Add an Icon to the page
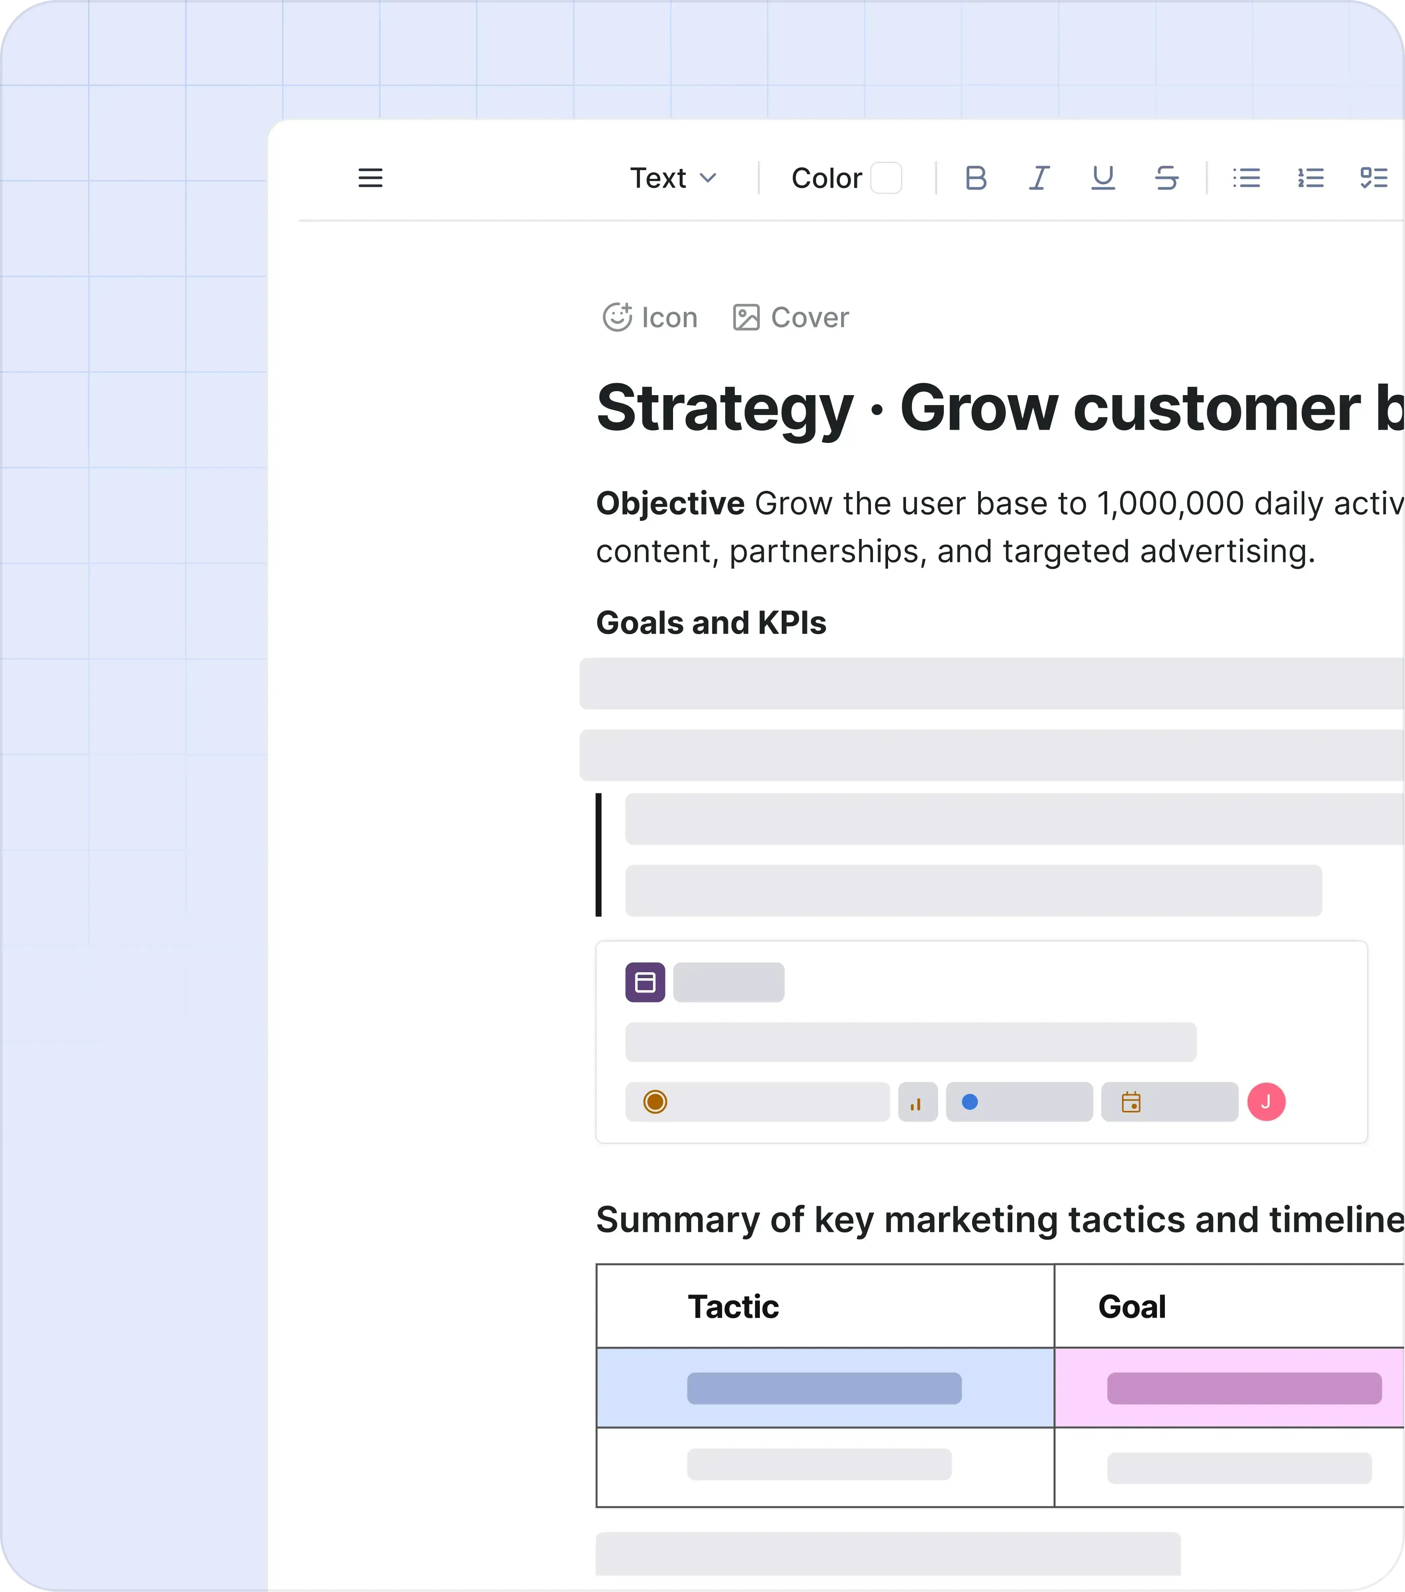 [x=650, y=317]
